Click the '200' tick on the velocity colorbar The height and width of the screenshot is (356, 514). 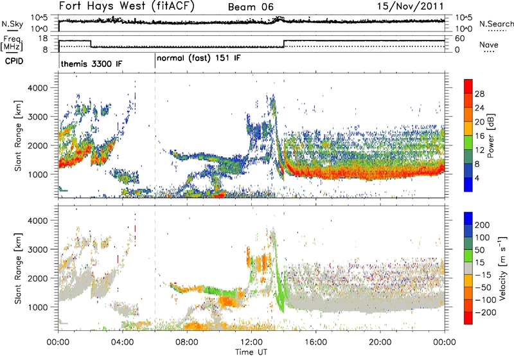pos(483,225)
